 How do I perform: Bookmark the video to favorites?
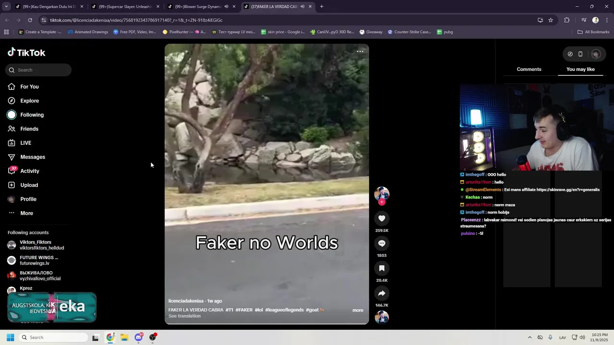point(382,268)
